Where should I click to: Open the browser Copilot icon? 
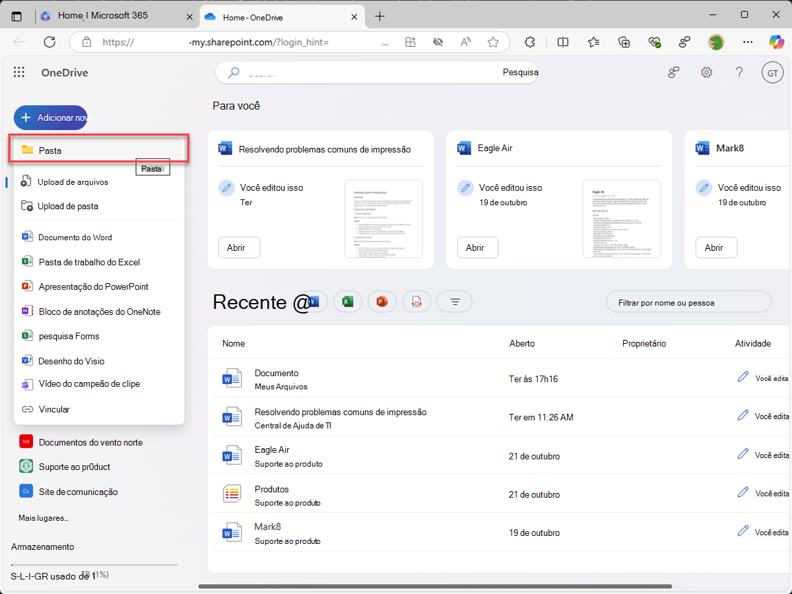click(x=777, y=42)
